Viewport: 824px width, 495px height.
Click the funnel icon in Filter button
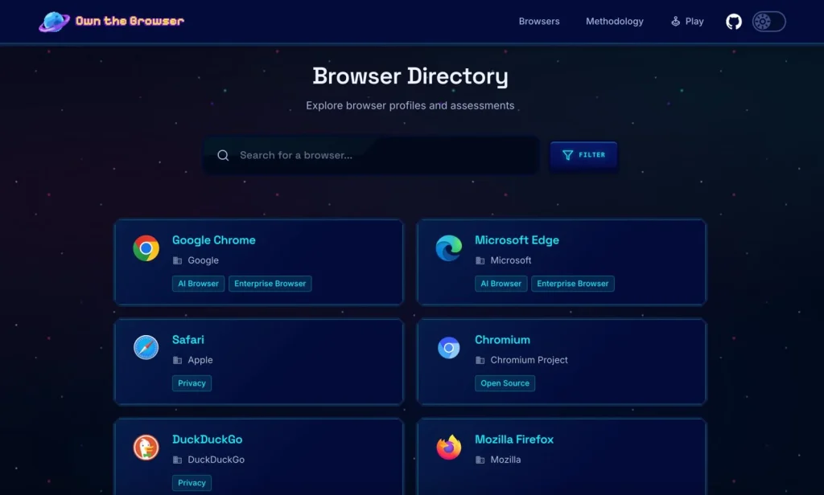click(x=567, y=155)
